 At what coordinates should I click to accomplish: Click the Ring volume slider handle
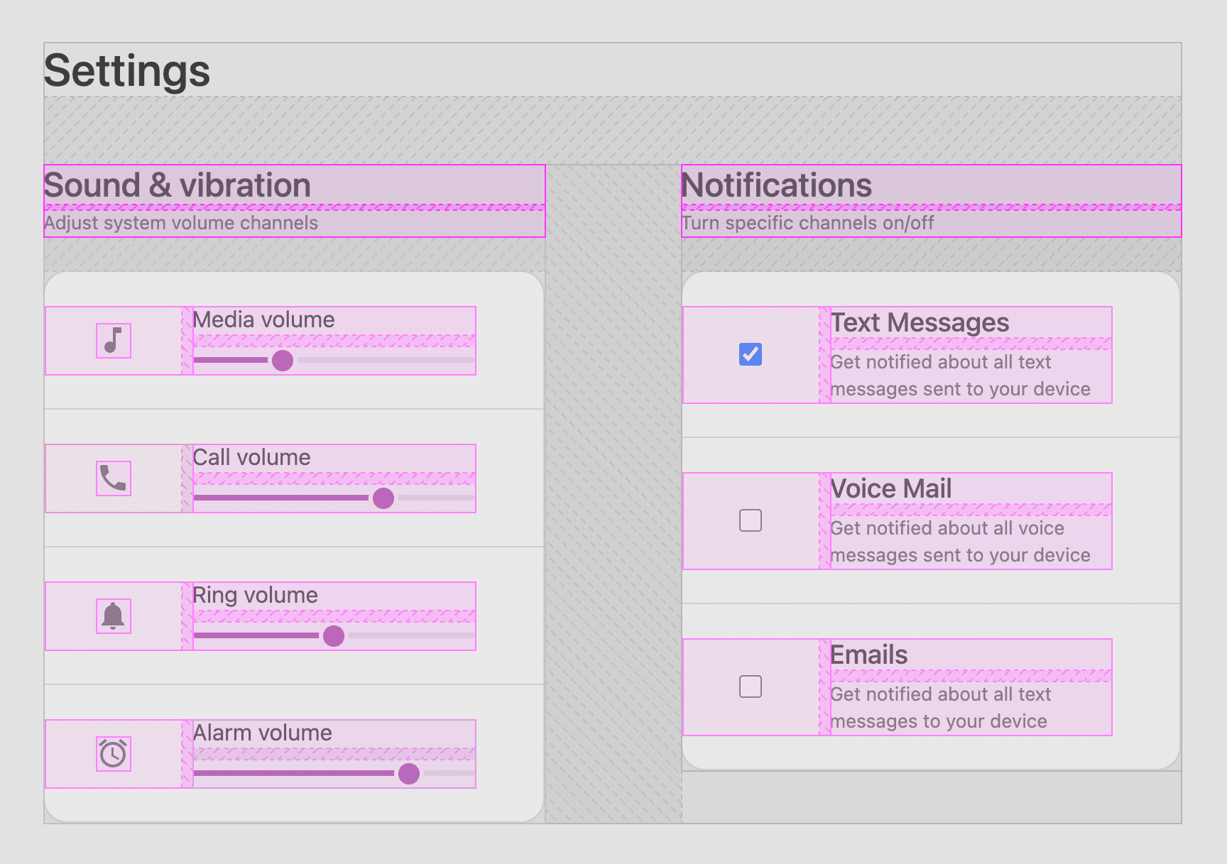[x=334, y=637]
